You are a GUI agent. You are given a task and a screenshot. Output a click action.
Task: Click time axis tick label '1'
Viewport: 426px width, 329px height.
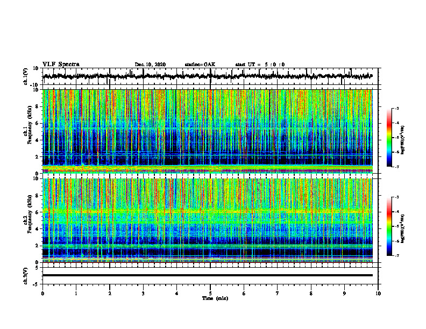coord(76,294)
